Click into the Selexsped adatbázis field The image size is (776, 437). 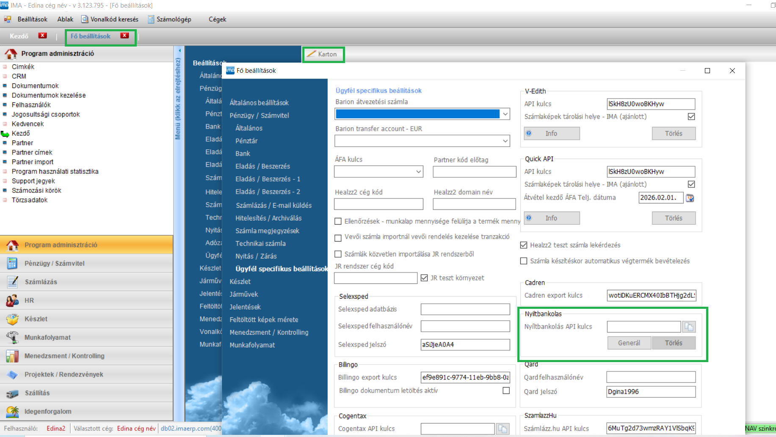(465, 309)
